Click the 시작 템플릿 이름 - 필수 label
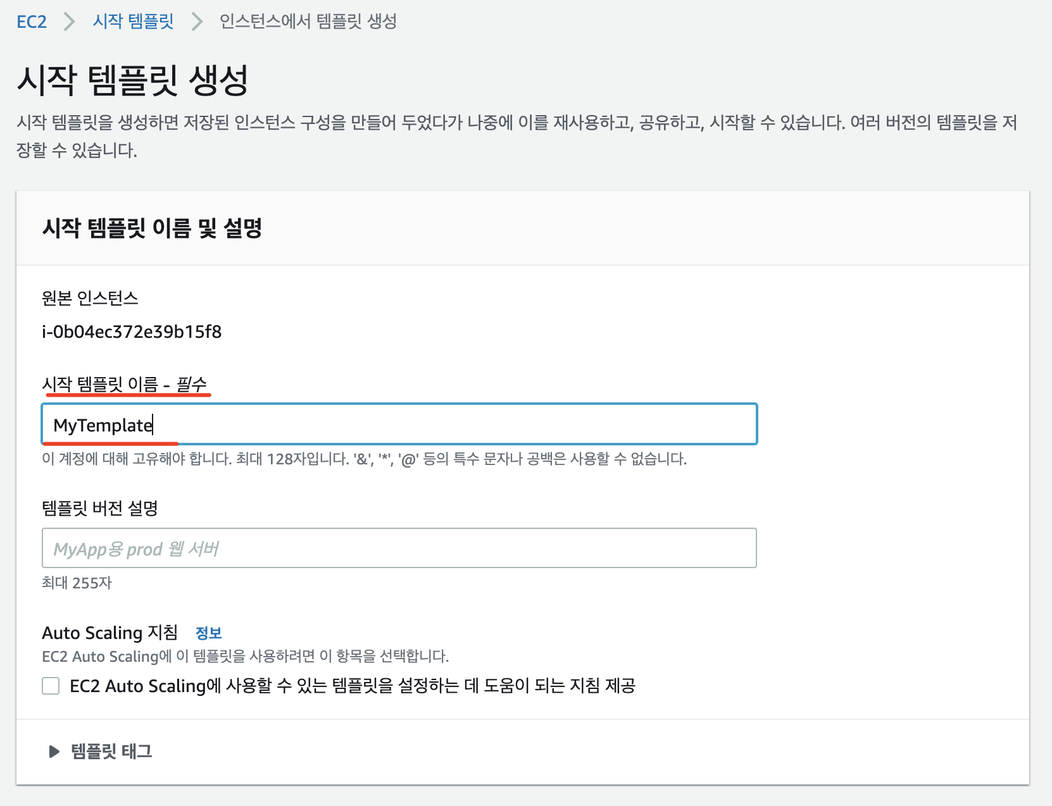The height and width of the screenshot is (806, 1052). (x=124, y=384)
